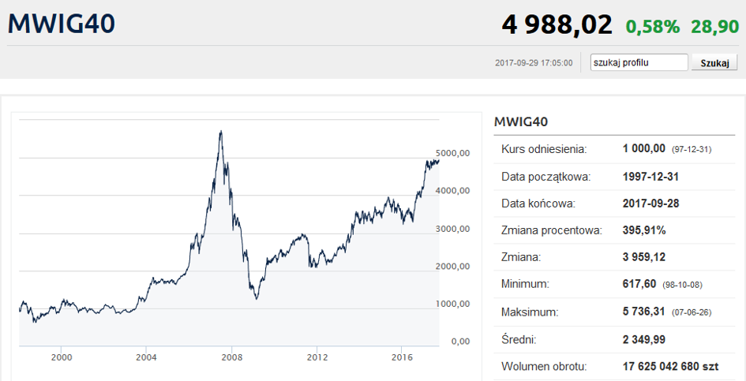
Task: Click the Maksimum value 5 736,31
Action: [x=643, y=312]
